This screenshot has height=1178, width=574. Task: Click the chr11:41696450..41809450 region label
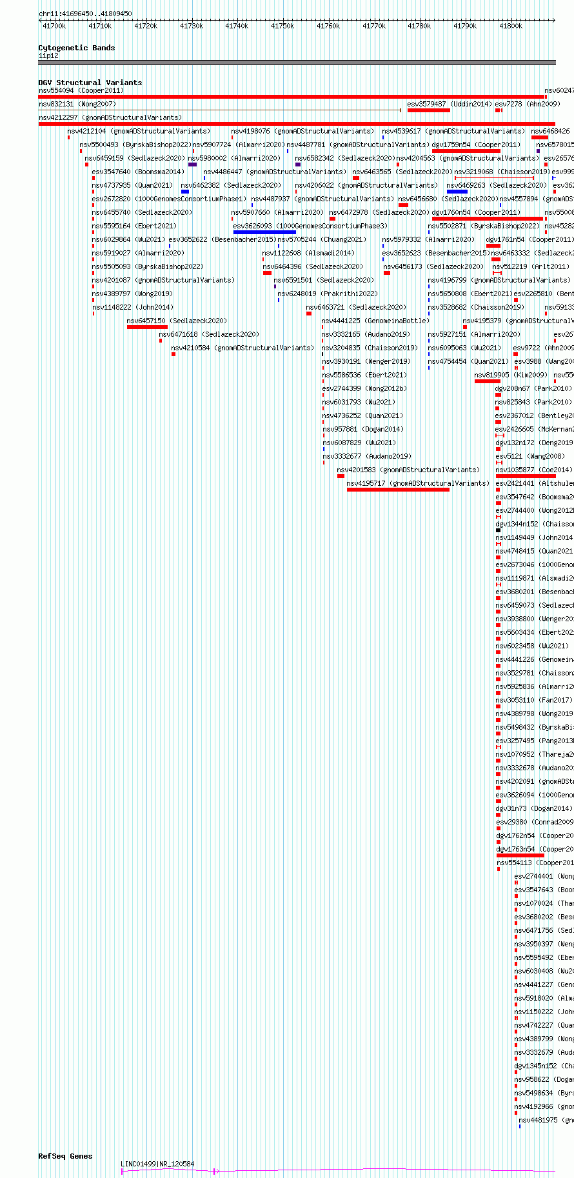tap(85, 14)
